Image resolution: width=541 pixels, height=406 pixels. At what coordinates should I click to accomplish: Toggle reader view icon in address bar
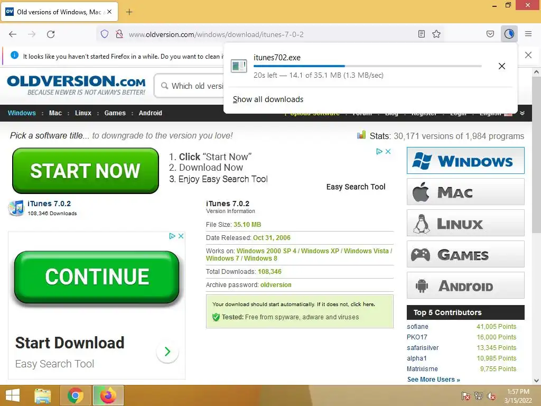(421, 34)
